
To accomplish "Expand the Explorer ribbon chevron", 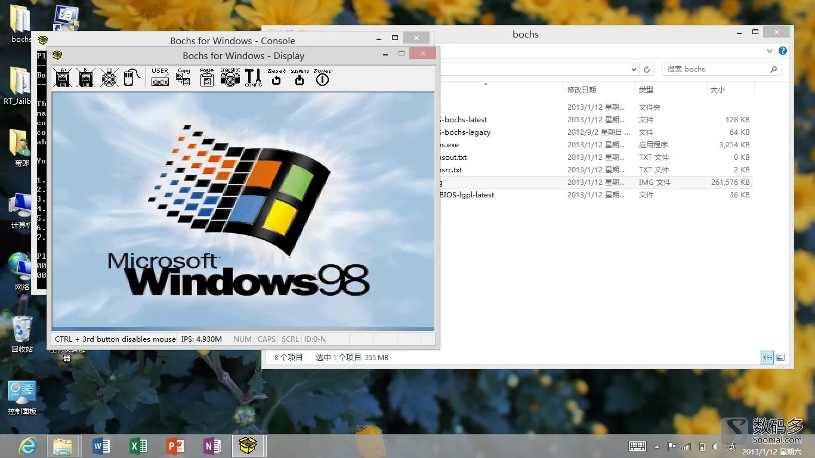I will [769, 51].
